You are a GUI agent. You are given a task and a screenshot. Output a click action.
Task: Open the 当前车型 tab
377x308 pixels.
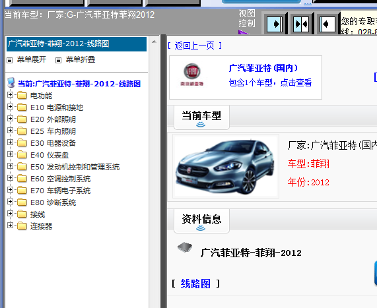click(201, 117)
